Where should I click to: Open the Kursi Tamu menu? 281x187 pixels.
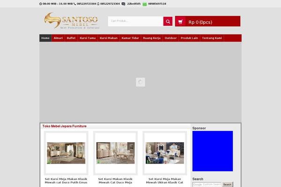(x=88, y=38)
